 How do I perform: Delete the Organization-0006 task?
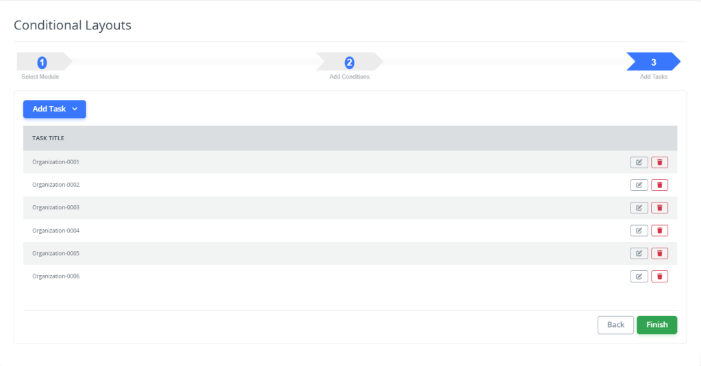659,276
